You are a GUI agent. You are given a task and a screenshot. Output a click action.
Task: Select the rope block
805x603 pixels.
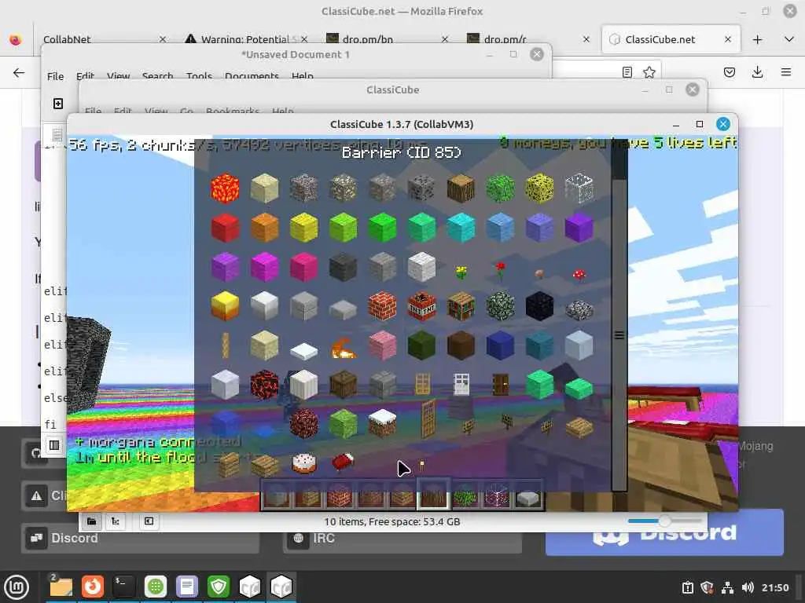pos(225,345)
